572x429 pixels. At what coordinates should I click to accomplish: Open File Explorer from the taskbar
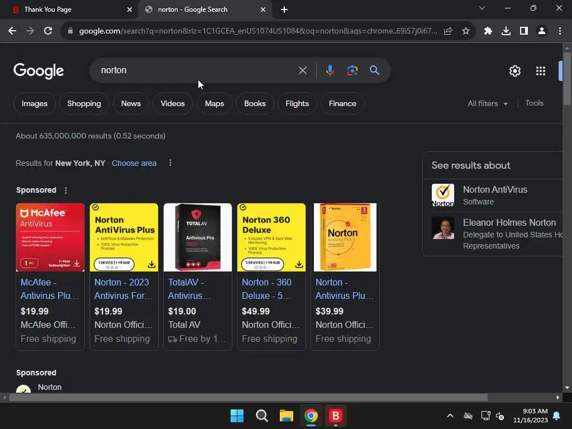(287, 416)
